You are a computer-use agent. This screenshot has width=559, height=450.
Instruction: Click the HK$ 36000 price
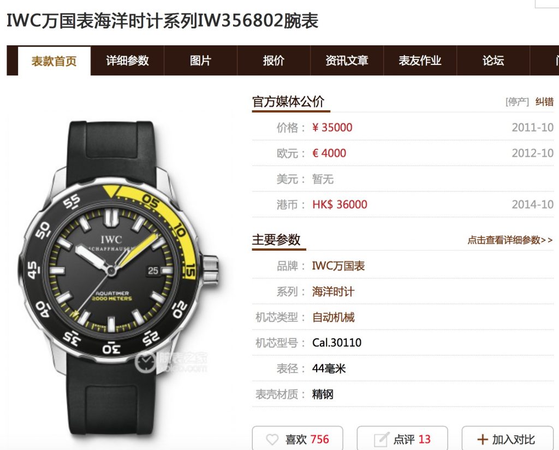[x=340, y=205]
